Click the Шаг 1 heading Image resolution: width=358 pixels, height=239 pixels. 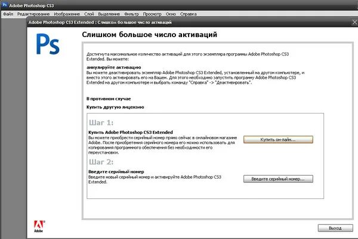click(x=101, y=123)
